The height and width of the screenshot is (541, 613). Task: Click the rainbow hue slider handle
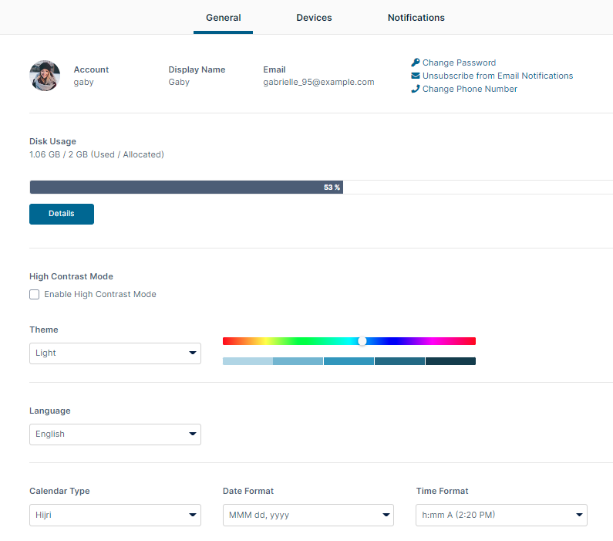click(362, 341)
